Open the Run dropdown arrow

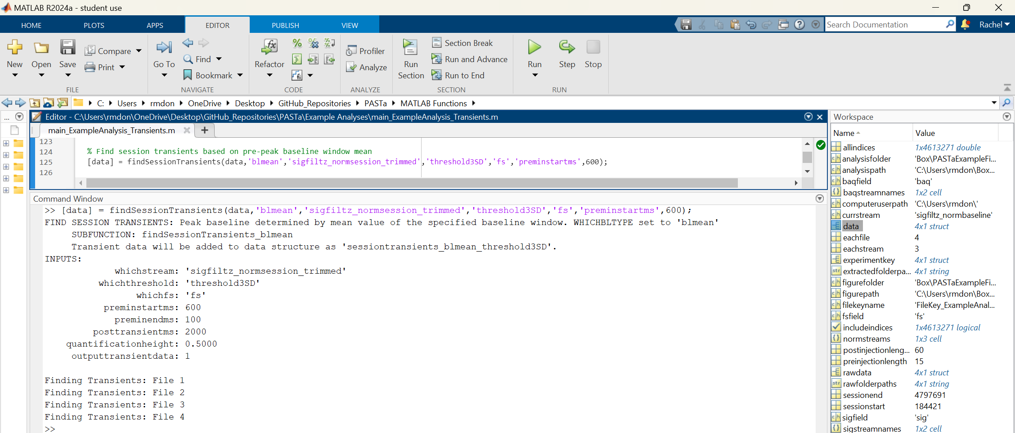[x=534, y=75]
